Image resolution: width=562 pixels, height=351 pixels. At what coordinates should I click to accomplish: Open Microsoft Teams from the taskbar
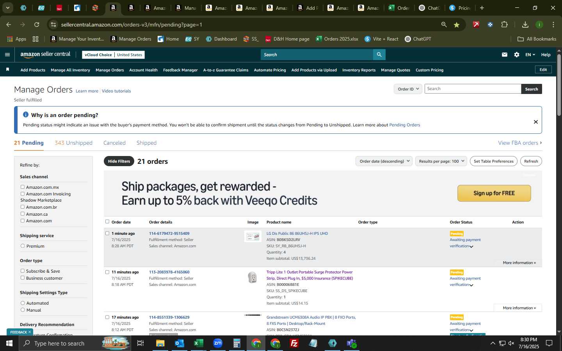coord(352,343)
